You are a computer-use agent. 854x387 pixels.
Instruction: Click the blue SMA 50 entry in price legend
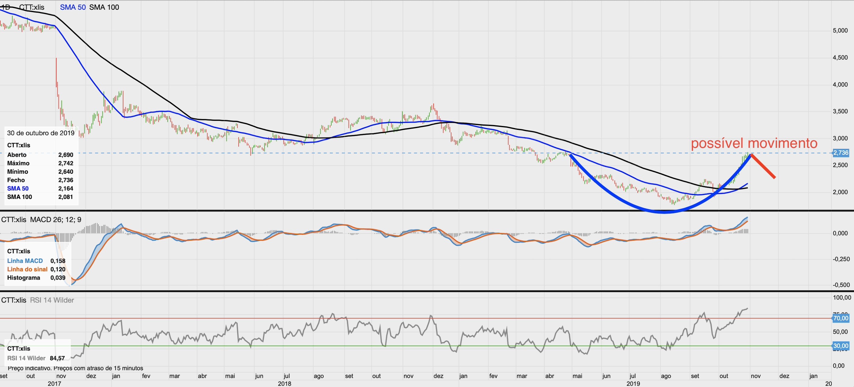pyautogui.click(x=18, y=188)
